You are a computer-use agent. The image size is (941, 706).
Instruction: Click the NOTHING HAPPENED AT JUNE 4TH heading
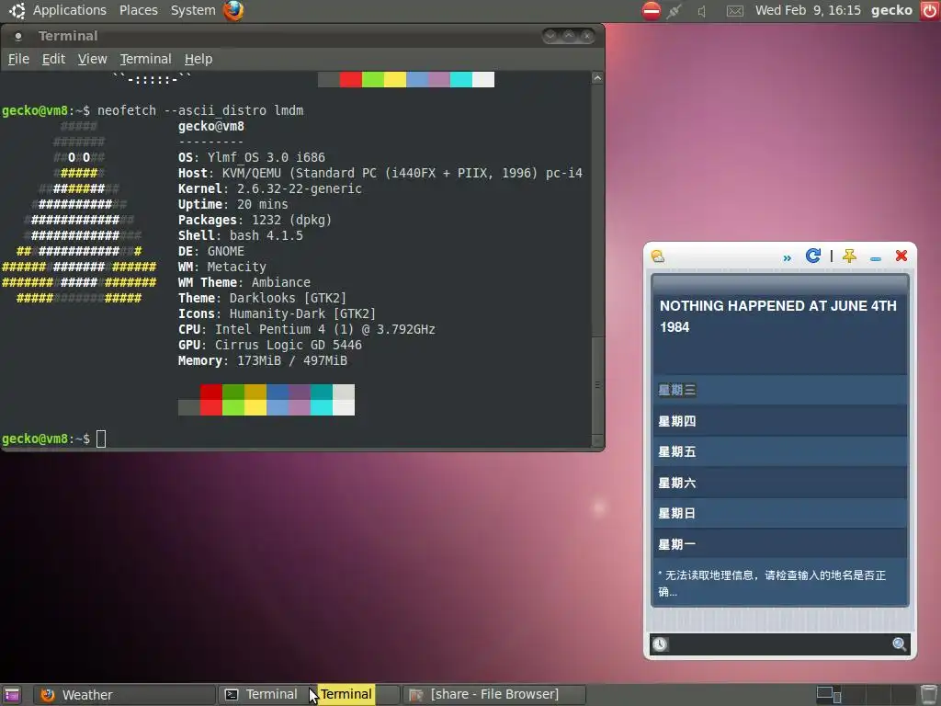coord(777,316)
